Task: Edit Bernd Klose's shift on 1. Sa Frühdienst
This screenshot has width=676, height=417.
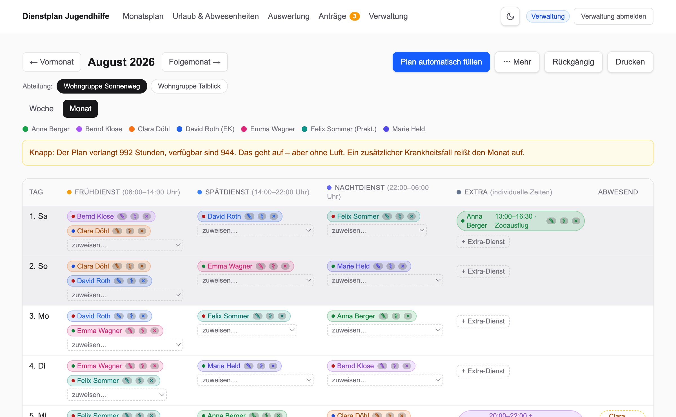Action: 122,216
